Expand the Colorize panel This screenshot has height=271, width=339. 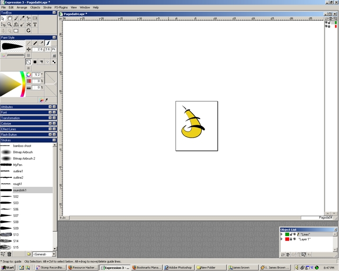[50, 123]
